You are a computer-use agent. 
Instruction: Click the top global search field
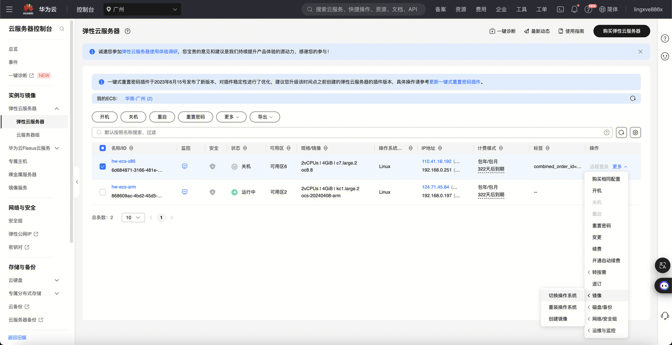363,9
